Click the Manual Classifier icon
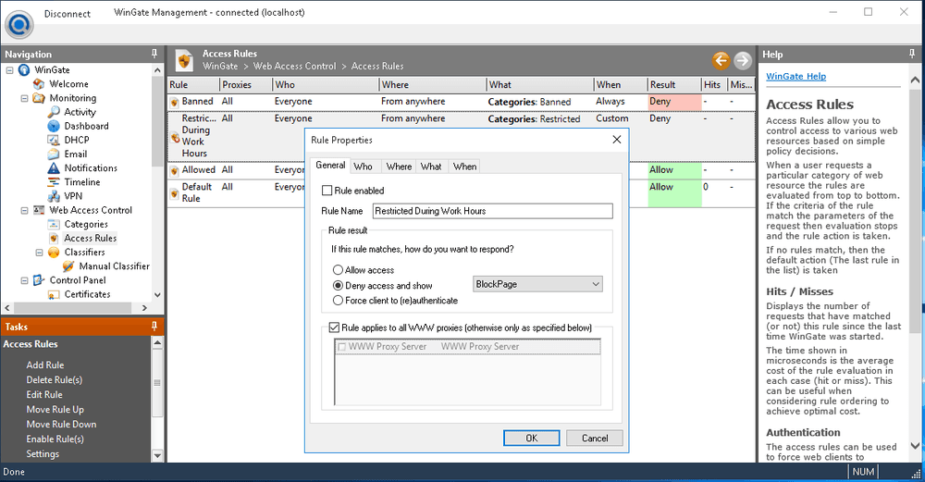This screenshot has width=925, height=482. [68, 266]
